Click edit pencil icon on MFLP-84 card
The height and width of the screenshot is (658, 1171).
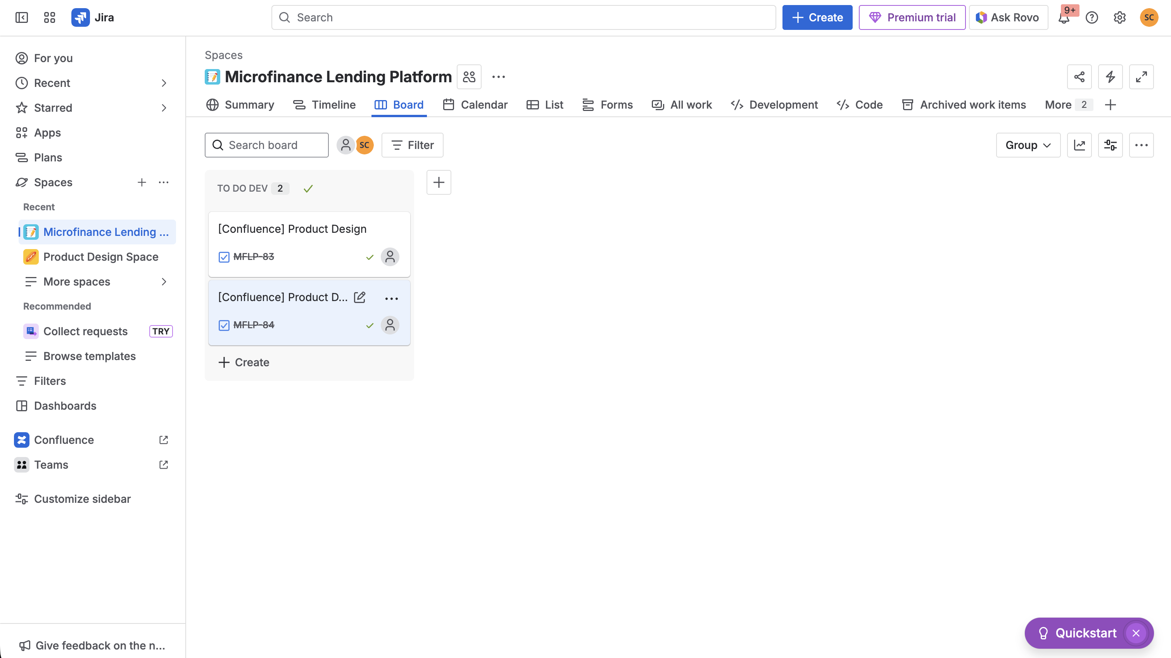(359, 298)
